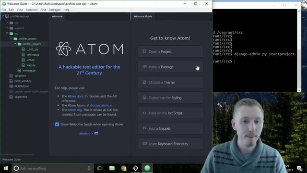Screen dimensions: 307x173
Task: Click the Cortana microphone icon
Action: click(x=89, y=168)
